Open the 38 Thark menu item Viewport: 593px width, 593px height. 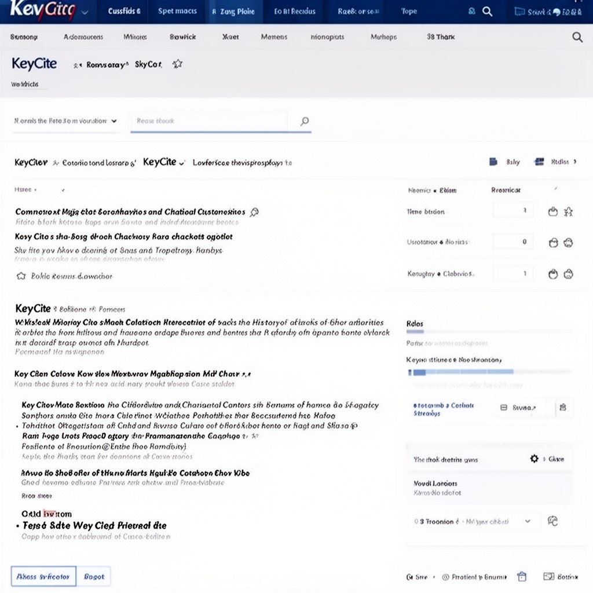441,37
